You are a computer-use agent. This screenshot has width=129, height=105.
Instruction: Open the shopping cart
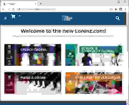coord(13,17)
